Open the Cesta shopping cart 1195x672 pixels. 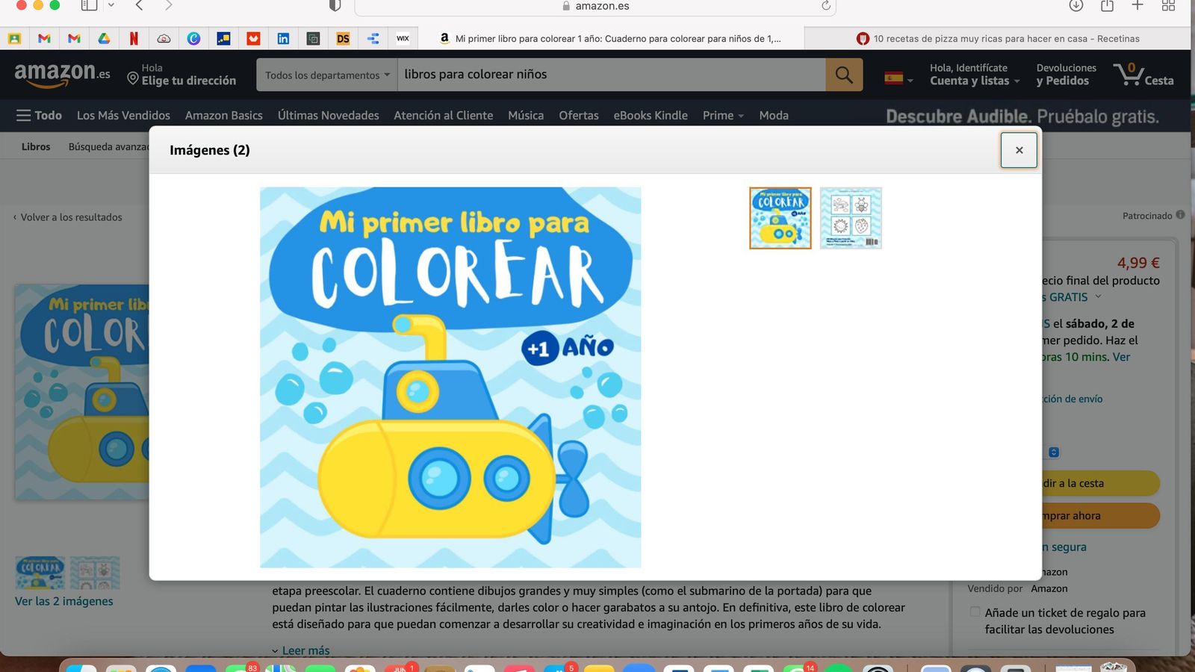tap(1143, 74)
